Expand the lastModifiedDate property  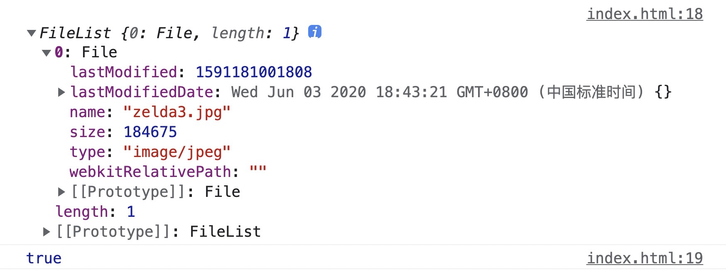[x=61, y=92]
